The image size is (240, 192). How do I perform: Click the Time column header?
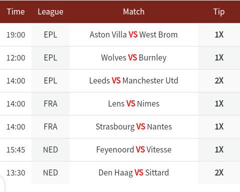pos(16,11)
